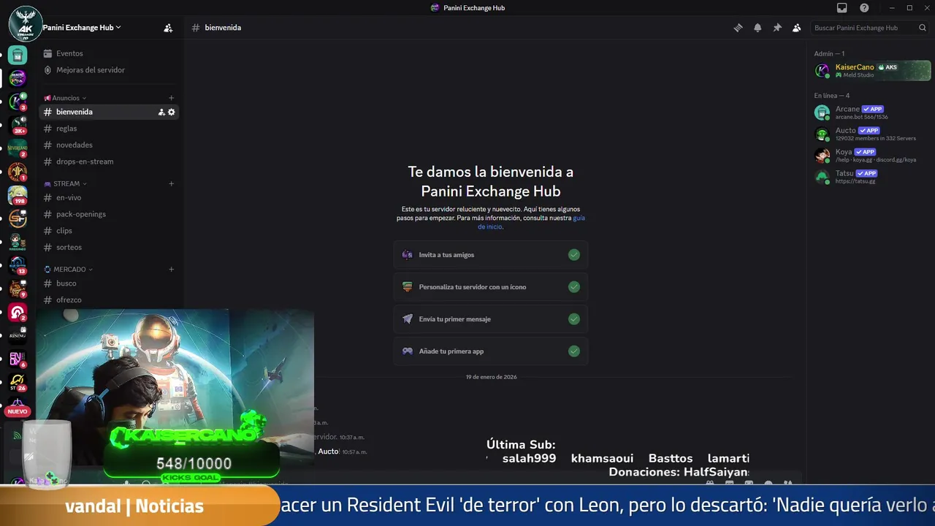Show pinned messages with the pin icon
Viewport: 935px width, 526px height.
coord(777,28)
